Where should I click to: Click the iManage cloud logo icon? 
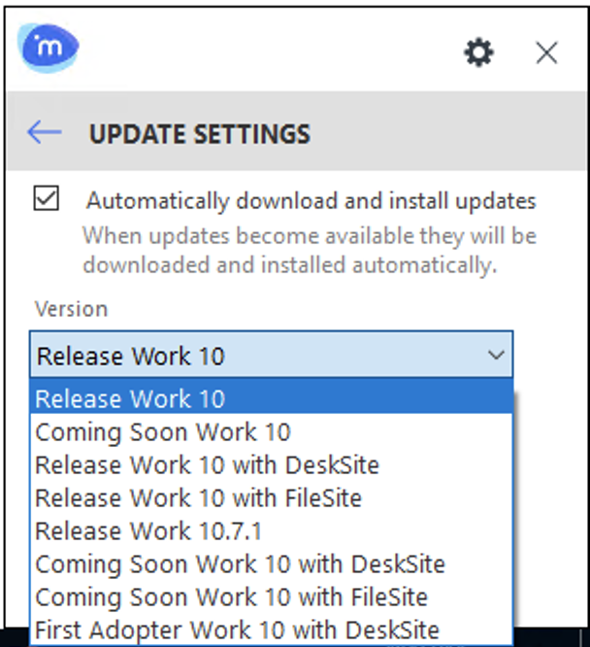click(x=49, y=47)
